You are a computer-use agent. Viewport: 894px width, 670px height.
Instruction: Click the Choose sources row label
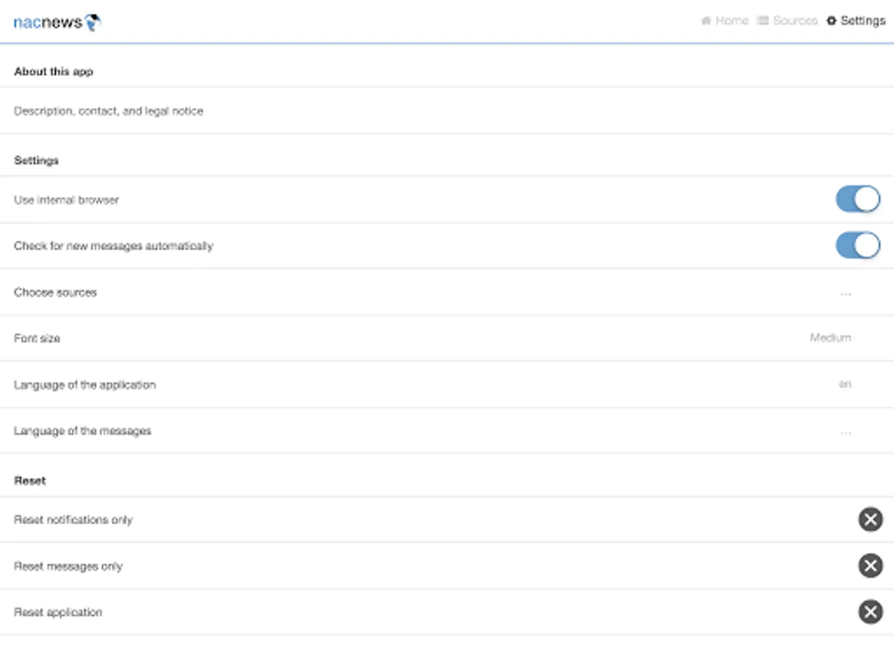56,293
